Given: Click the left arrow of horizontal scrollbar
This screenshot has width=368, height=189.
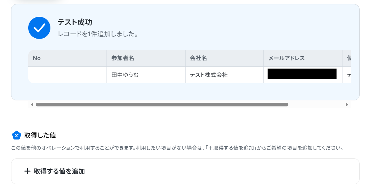Looking at the screenshot, I should click(32, 105).
